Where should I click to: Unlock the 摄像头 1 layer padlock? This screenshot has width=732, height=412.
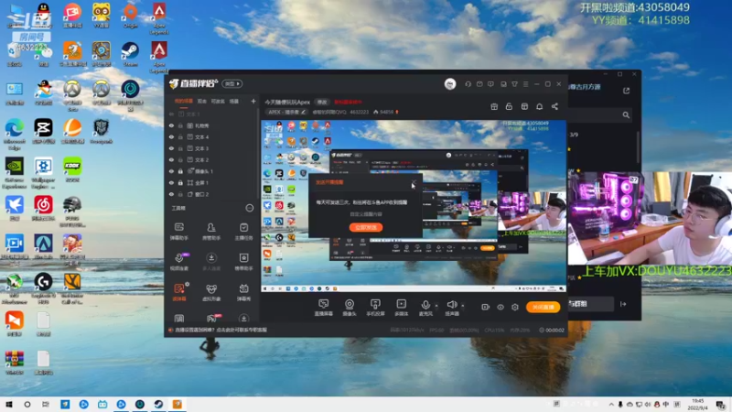(x=180, y=171)
